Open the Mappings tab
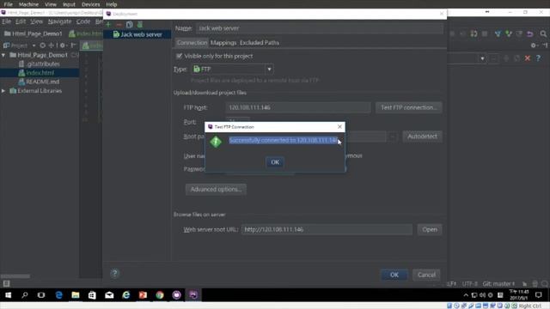Viewport: 550px width, 309px height. [x=223, y=42]
